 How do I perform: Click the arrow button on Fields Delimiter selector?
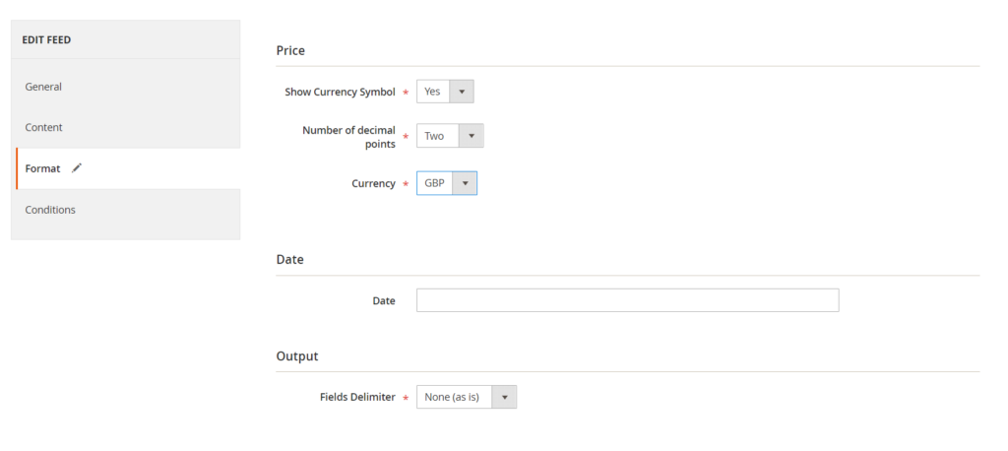503,397
